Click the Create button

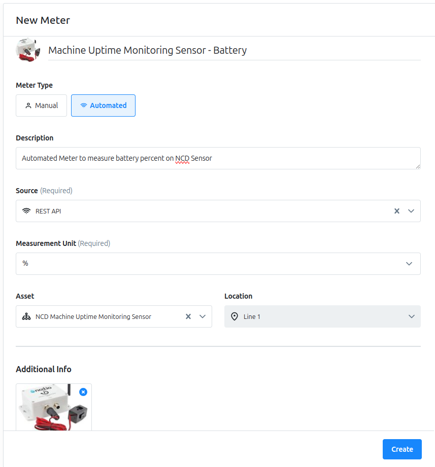[402, 449]
